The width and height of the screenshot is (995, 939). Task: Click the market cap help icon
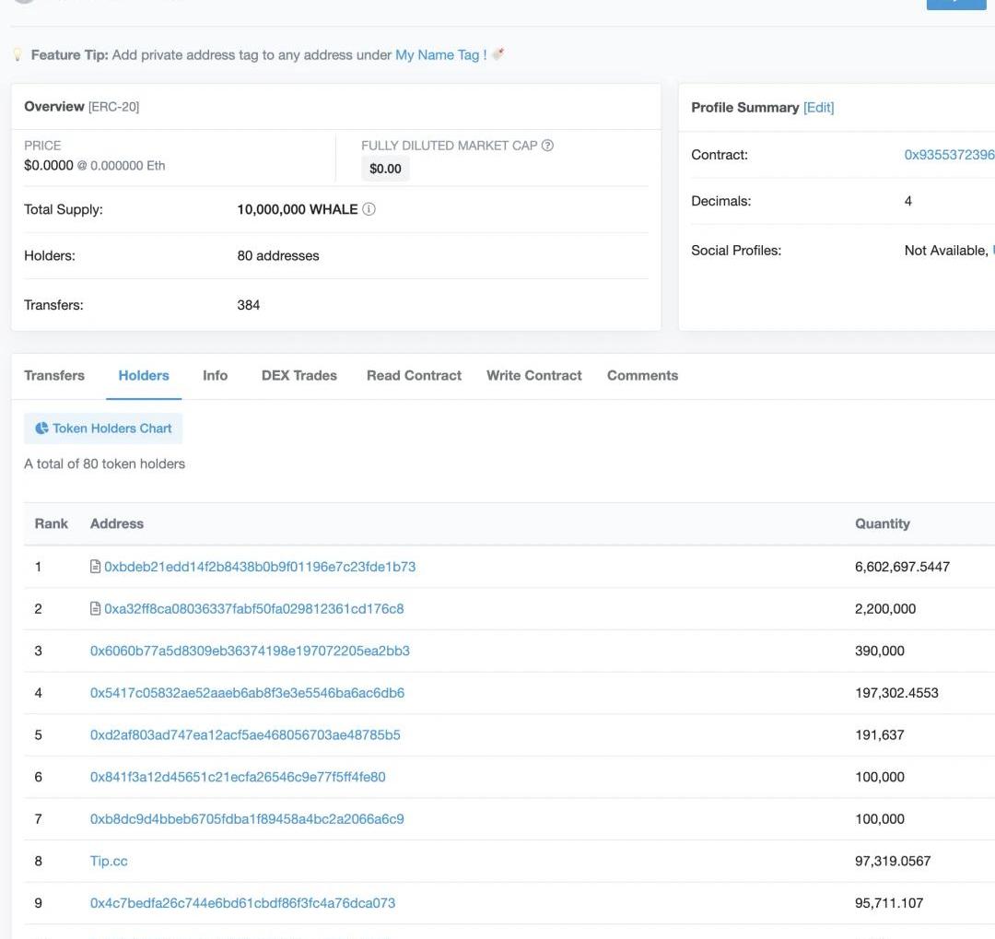click(x=547, y=146)
